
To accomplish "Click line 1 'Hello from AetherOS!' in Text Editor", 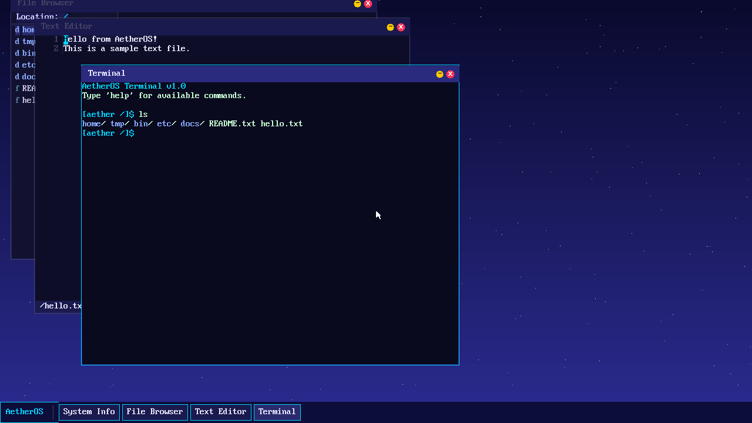I will [110, 39].
